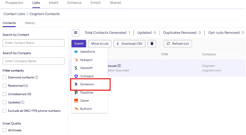Click the trash delete icon button

[x=152, y=44]
